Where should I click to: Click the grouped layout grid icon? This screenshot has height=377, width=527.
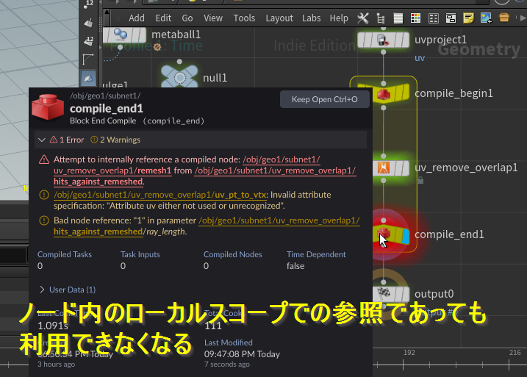pos(434,18)
